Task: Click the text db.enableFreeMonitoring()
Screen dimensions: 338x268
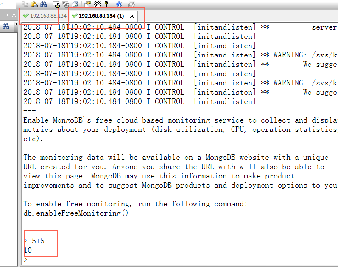Action: [76, 213]
